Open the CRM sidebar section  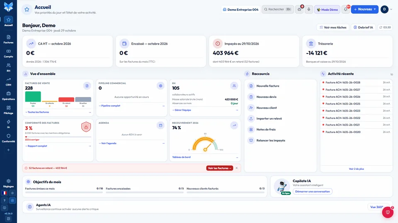coord(8,82)
